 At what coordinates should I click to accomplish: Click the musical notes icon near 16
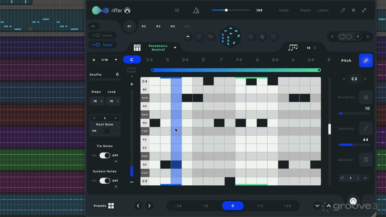pyautogui.click(x=293, y=48)
